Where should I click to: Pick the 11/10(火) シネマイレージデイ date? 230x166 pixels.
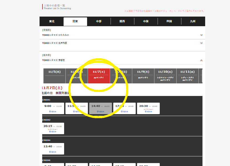(x=165, y=76)
